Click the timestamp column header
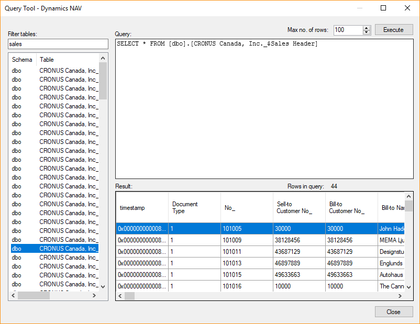 (x=142, y=207)
